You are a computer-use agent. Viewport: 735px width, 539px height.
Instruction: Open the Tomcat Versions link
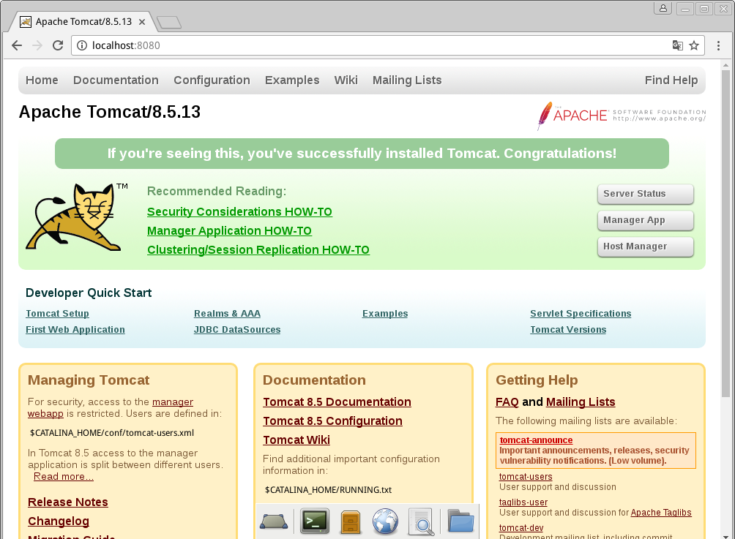(568, 330)
